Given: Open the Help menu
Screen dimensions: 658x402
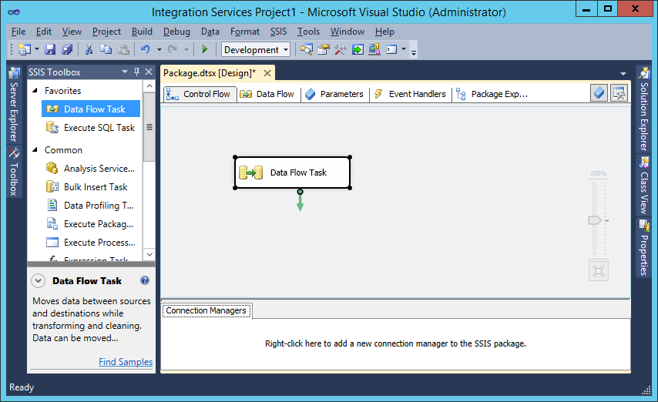Looking at the screenshot, I should tap(384, 32).
